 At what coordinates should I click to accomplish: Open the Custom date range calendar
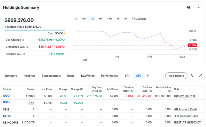(139, 19)
